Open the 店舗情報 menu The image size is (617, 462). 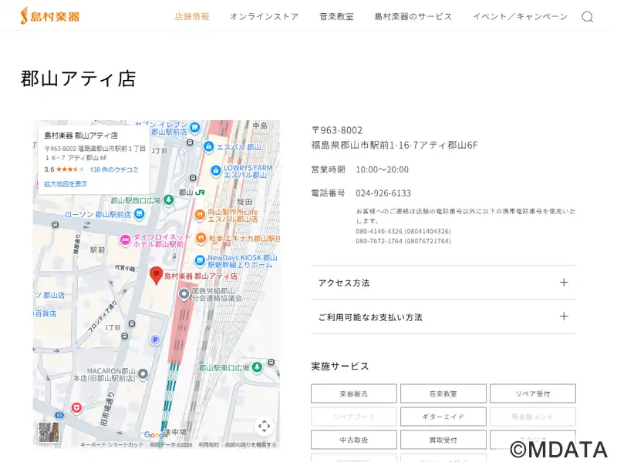(191, 16)
